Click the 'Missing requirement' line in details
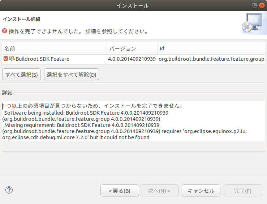 pos(82,125)
